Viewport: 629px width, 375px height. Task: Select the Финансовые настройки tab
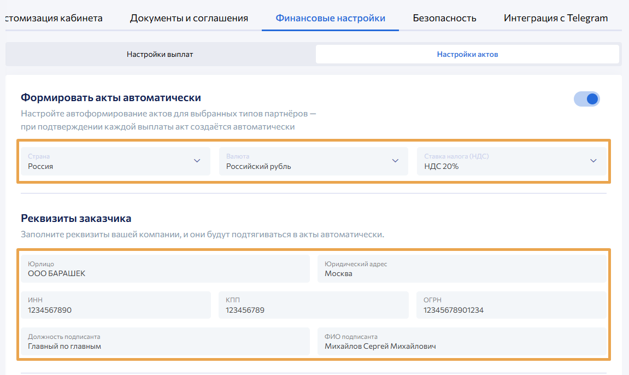[x=330, y=18]
